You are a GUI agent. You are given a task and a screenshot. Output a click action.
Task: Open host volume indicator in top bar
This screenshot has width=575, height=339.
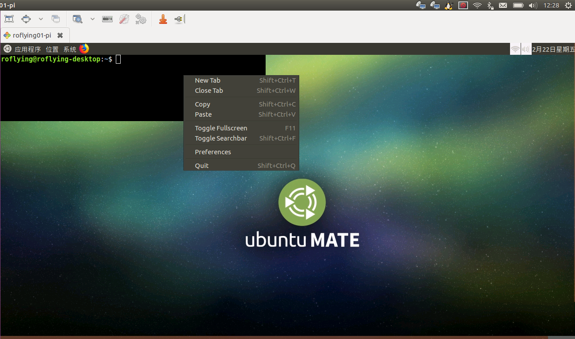533,5
